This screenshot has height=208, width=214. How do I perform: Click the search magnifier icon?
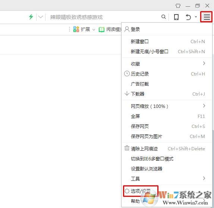(x=164, y=17)
